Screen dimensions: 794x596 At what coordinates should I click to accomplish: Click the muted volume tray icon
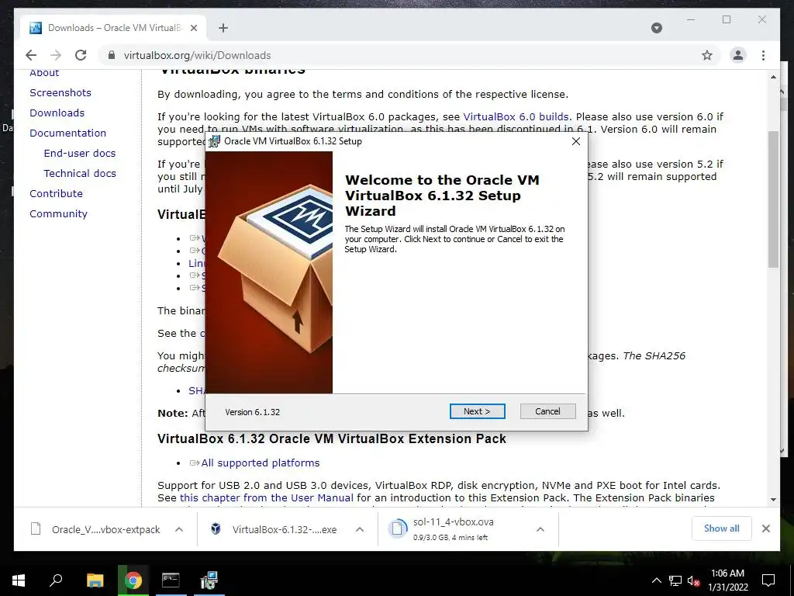click(x=694, y=580)
